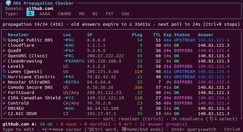Switch to TXT record type

pyautogui.click(x=109, y=14)
